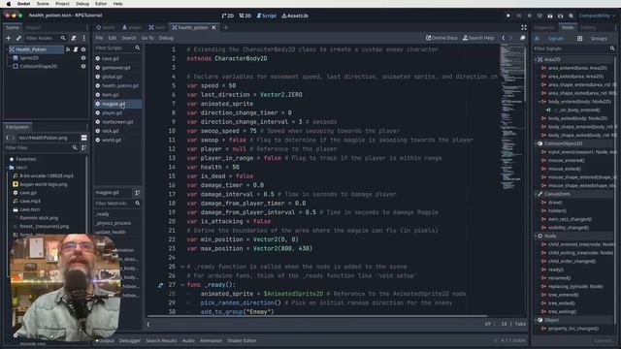The width and height of the screenshot is (621, 349).
Task: Open the Debugger bottom panel
Action: click(130, 340)
